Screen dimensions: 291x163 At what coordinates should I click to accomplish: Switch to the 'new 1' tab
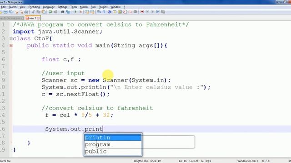32,18
